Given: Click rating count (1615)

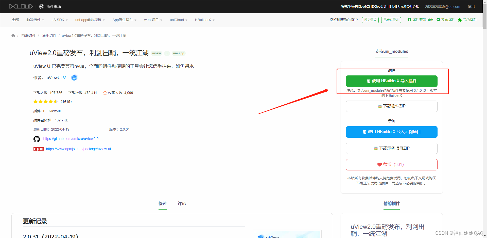Looking at the screenshot, I should (66, 102).
